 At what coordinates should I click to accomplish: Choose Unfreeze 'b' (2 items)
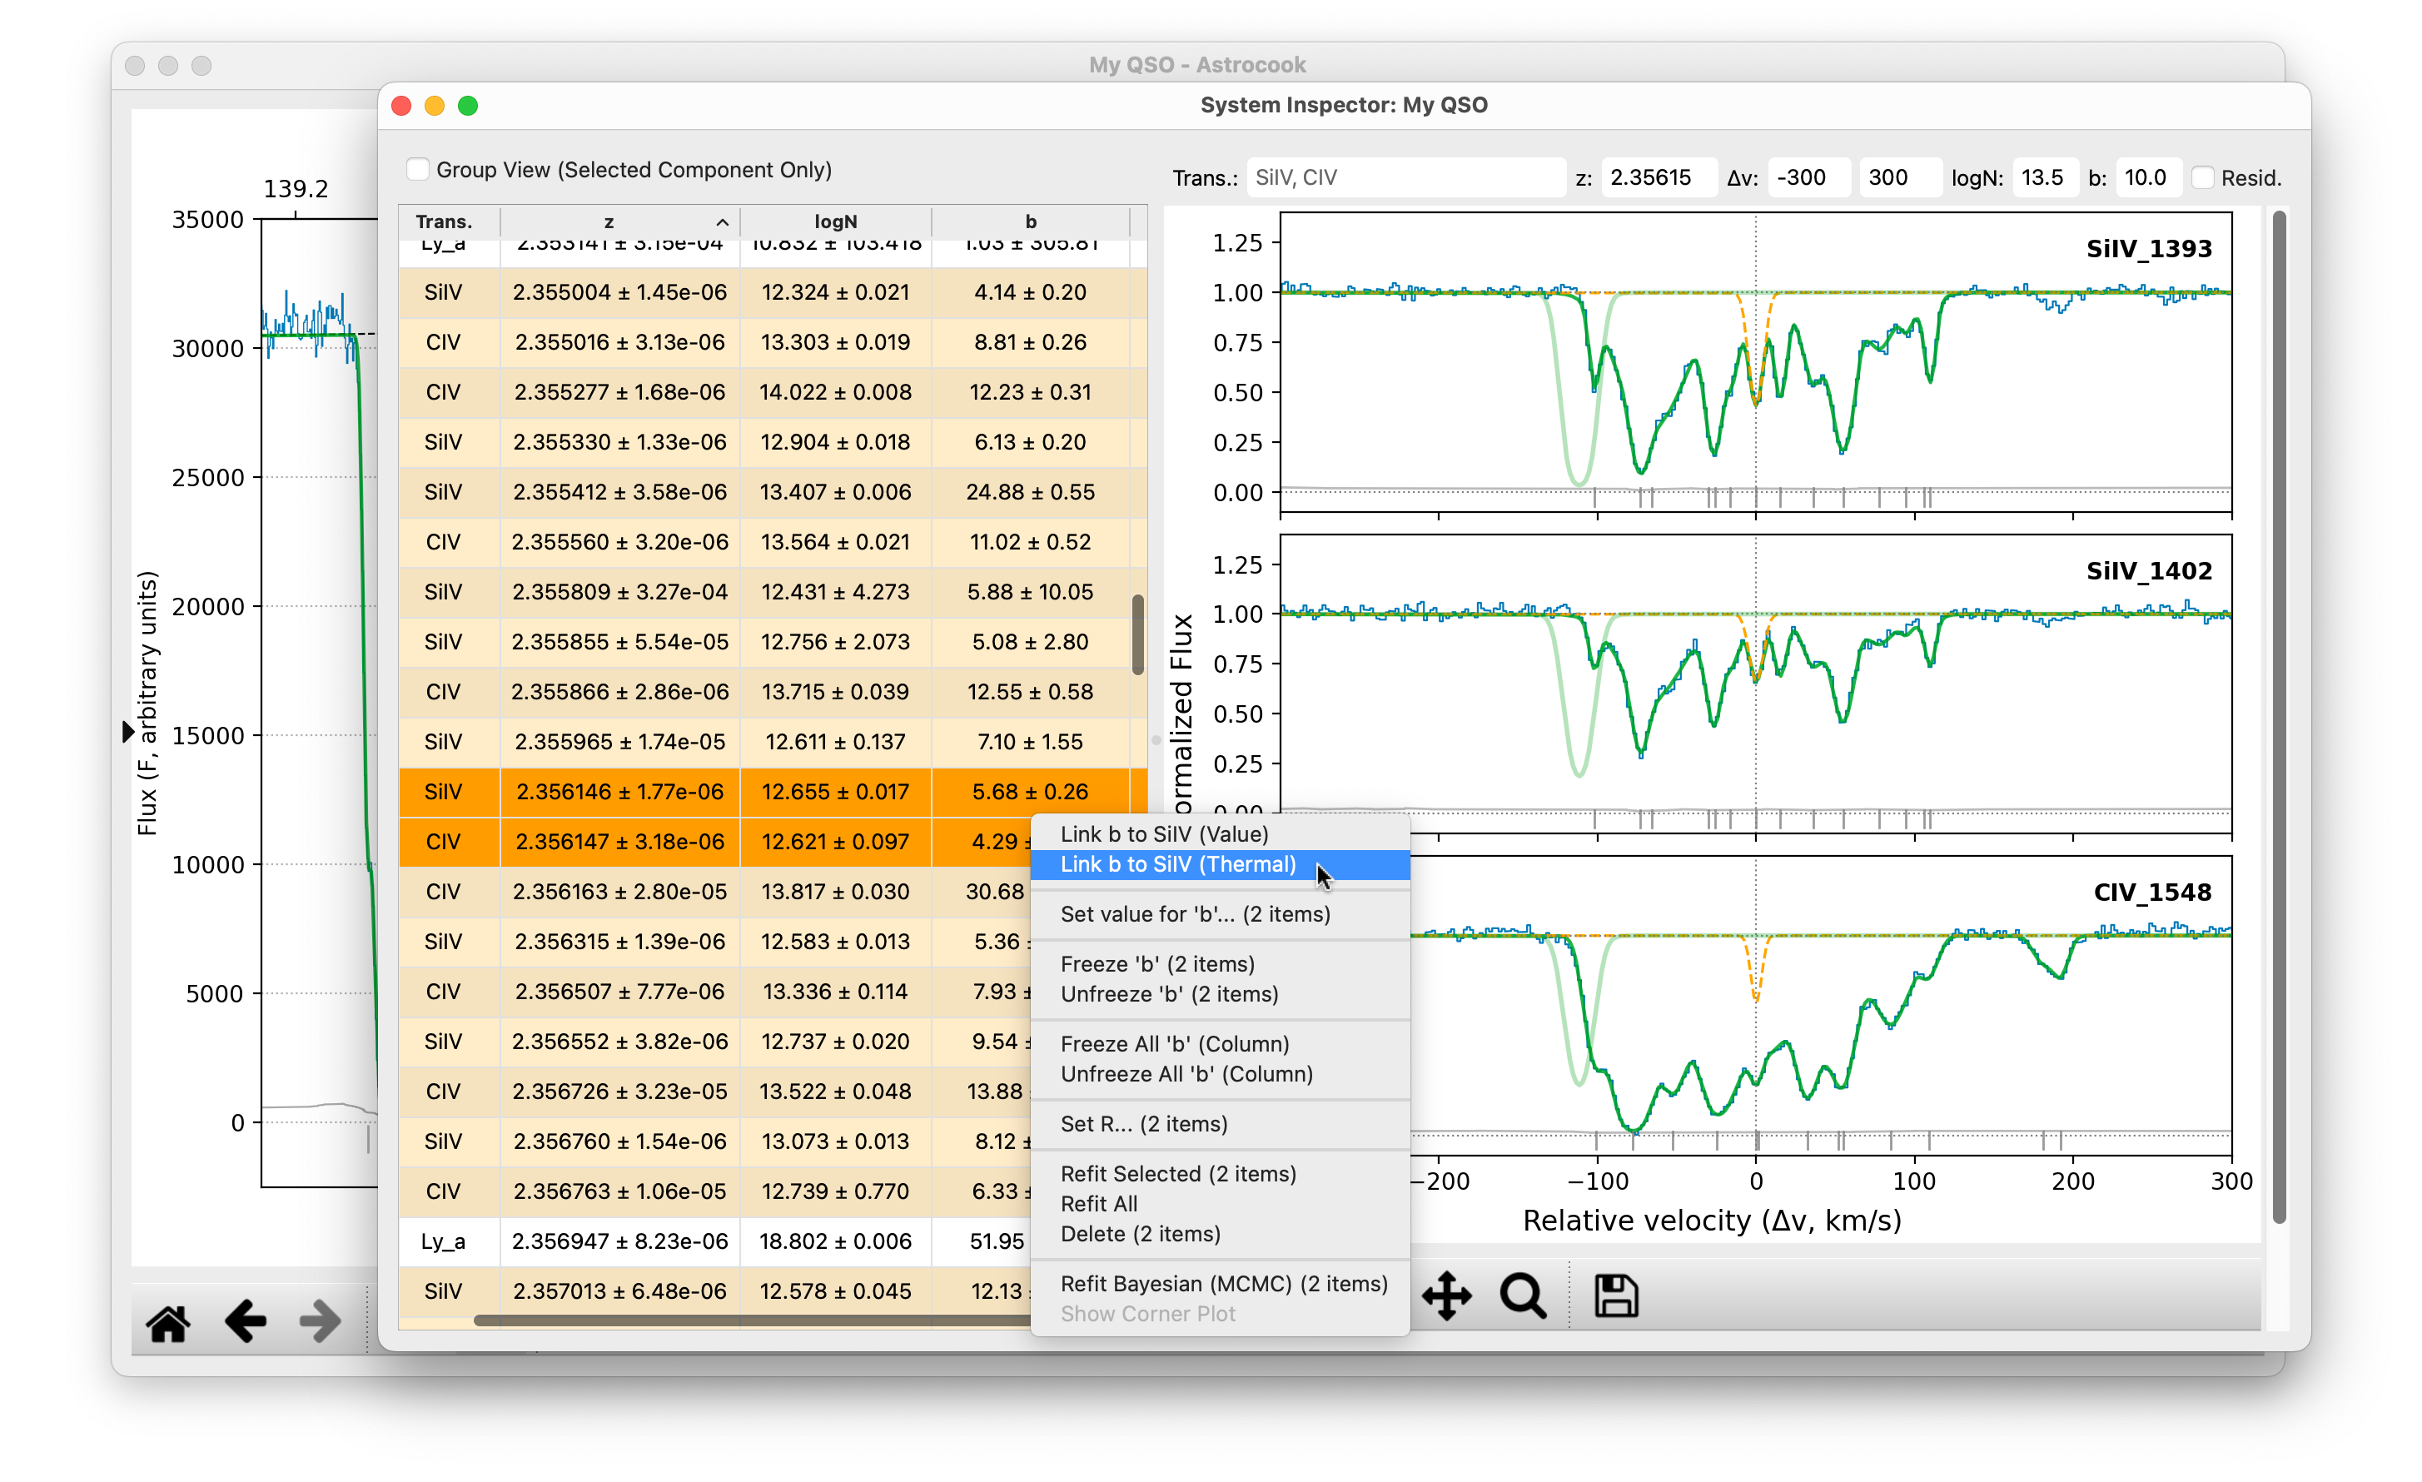tap(1220, 995)
